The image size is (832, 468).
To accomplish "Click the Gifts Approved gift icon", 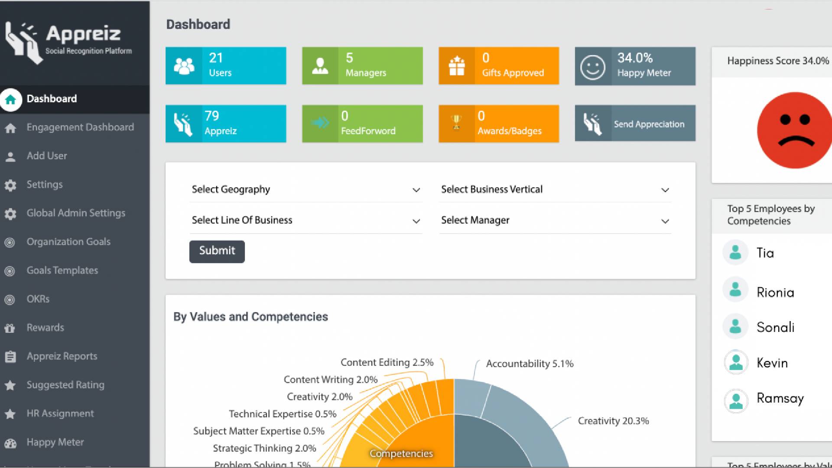I will [x=457, y=66].
